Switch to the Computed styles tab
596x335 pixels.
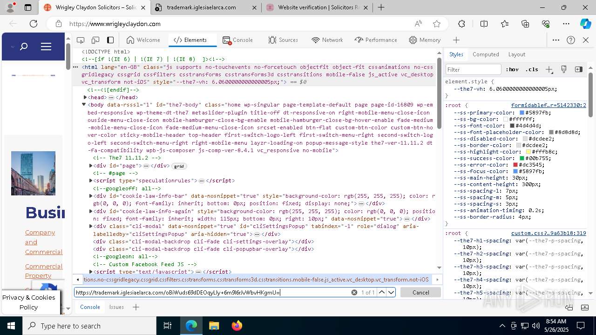pos(486,54)
